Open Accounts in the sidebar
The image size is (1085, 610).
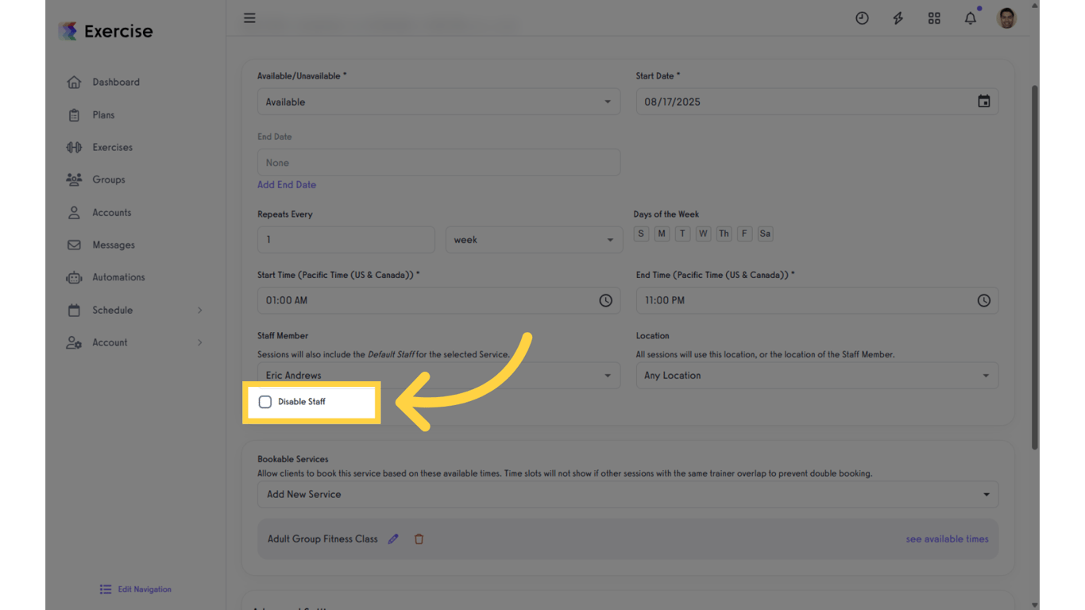point(112,213)
